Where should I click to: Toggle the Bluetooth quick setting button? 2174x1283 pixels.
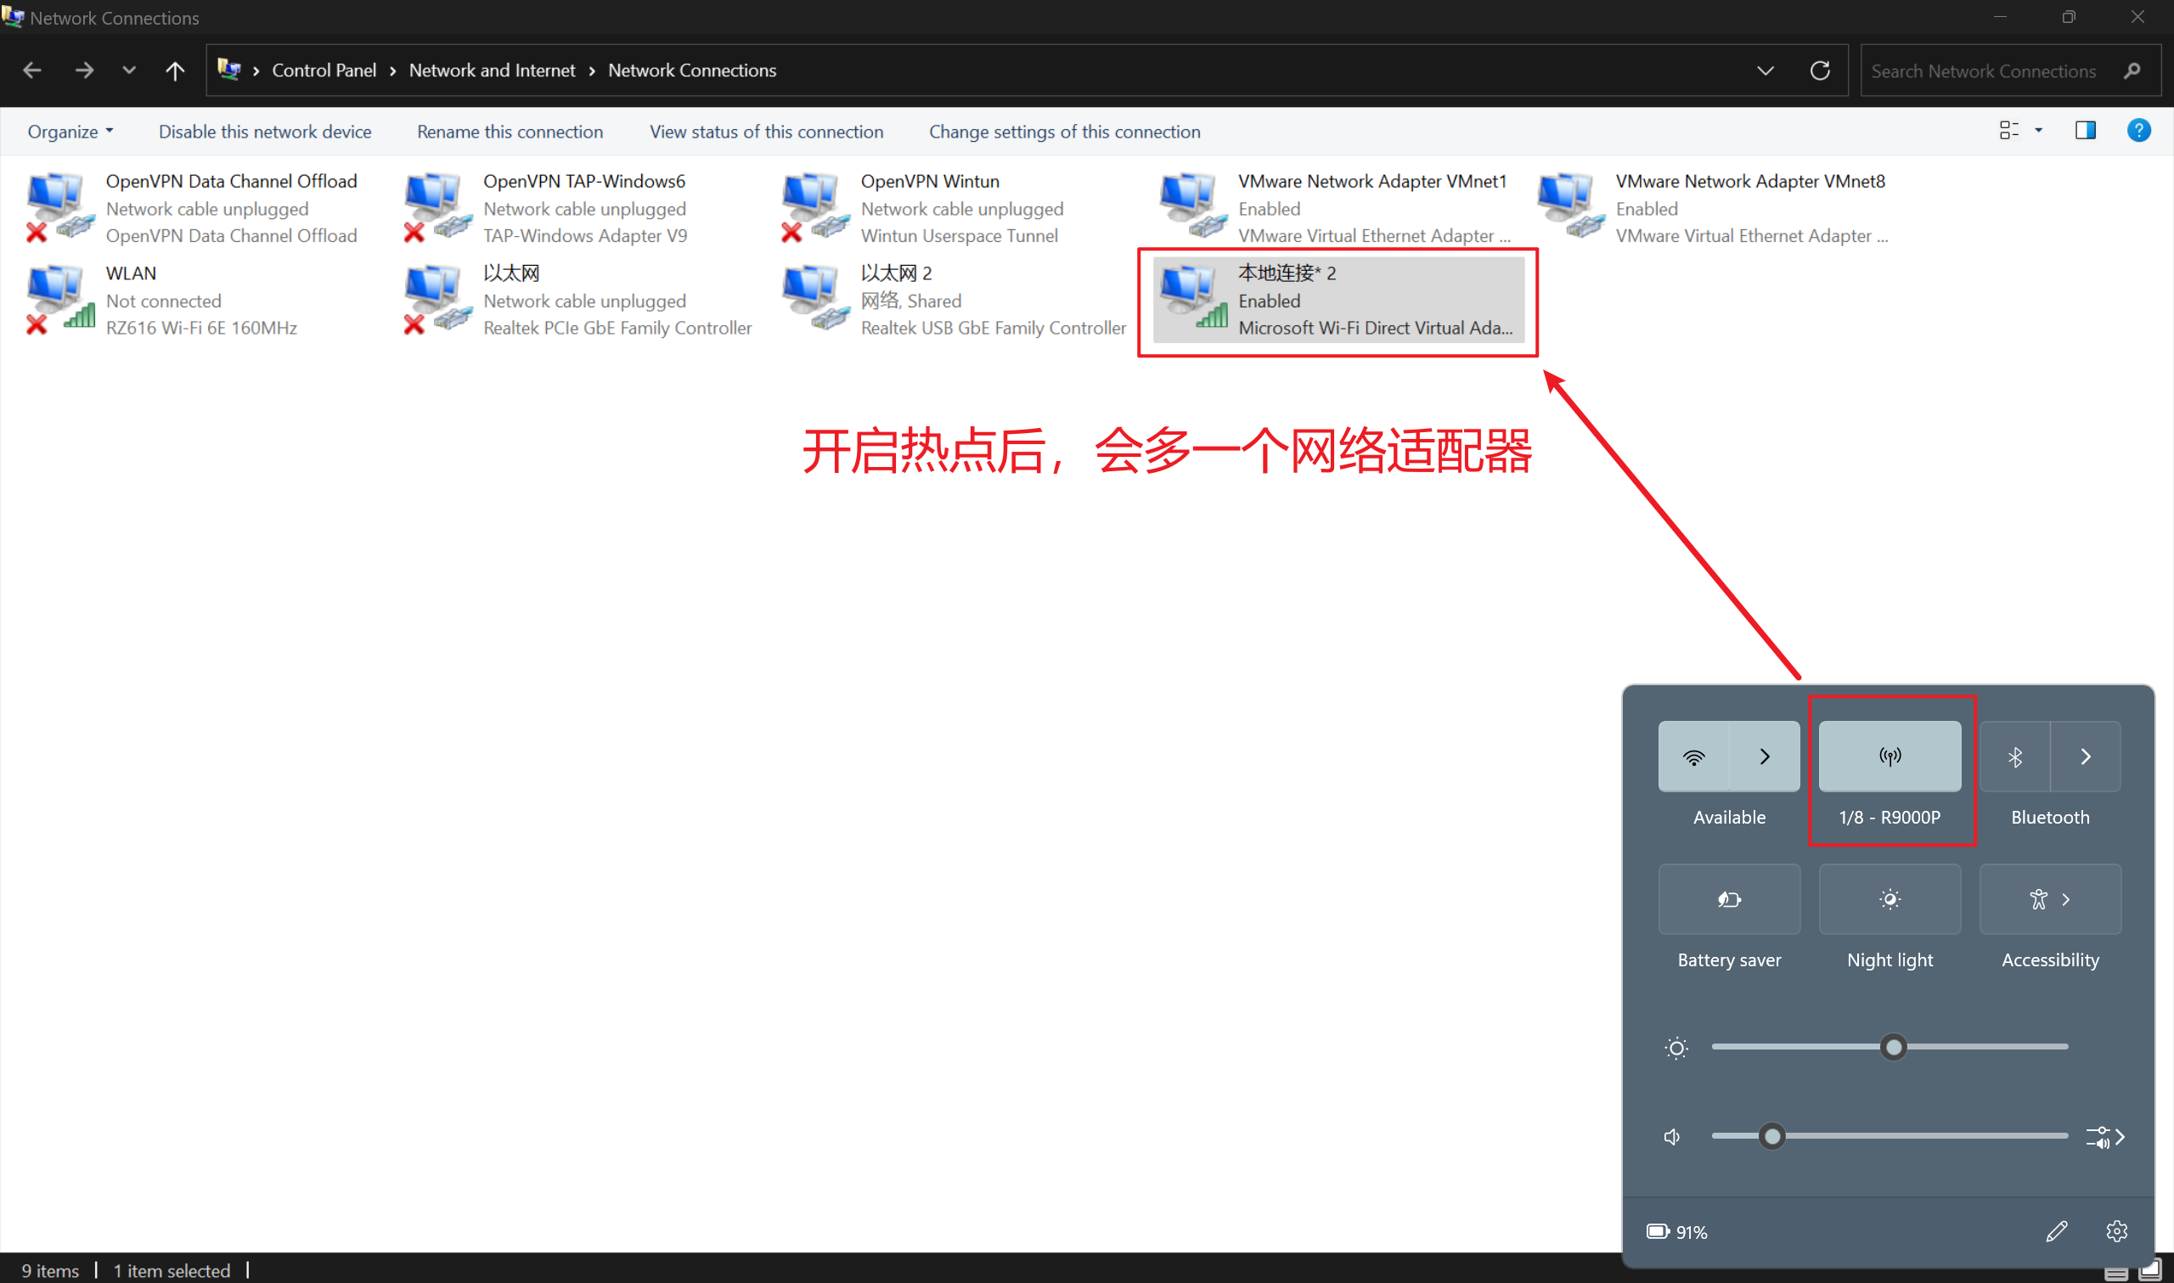tap(2014, 757)
